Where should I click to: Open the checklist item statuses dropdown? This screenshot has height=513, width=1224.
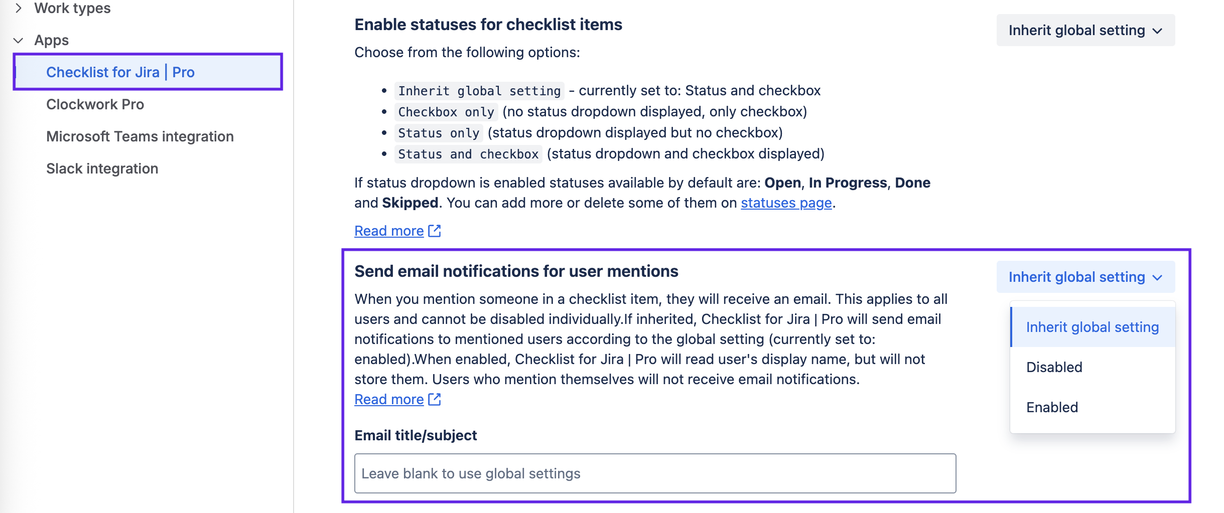[1086, 31]
